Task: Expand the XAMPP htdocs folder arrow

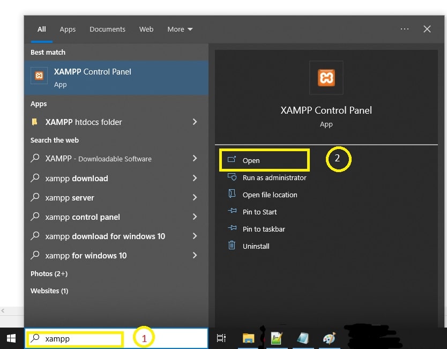Action: [195, 122]
